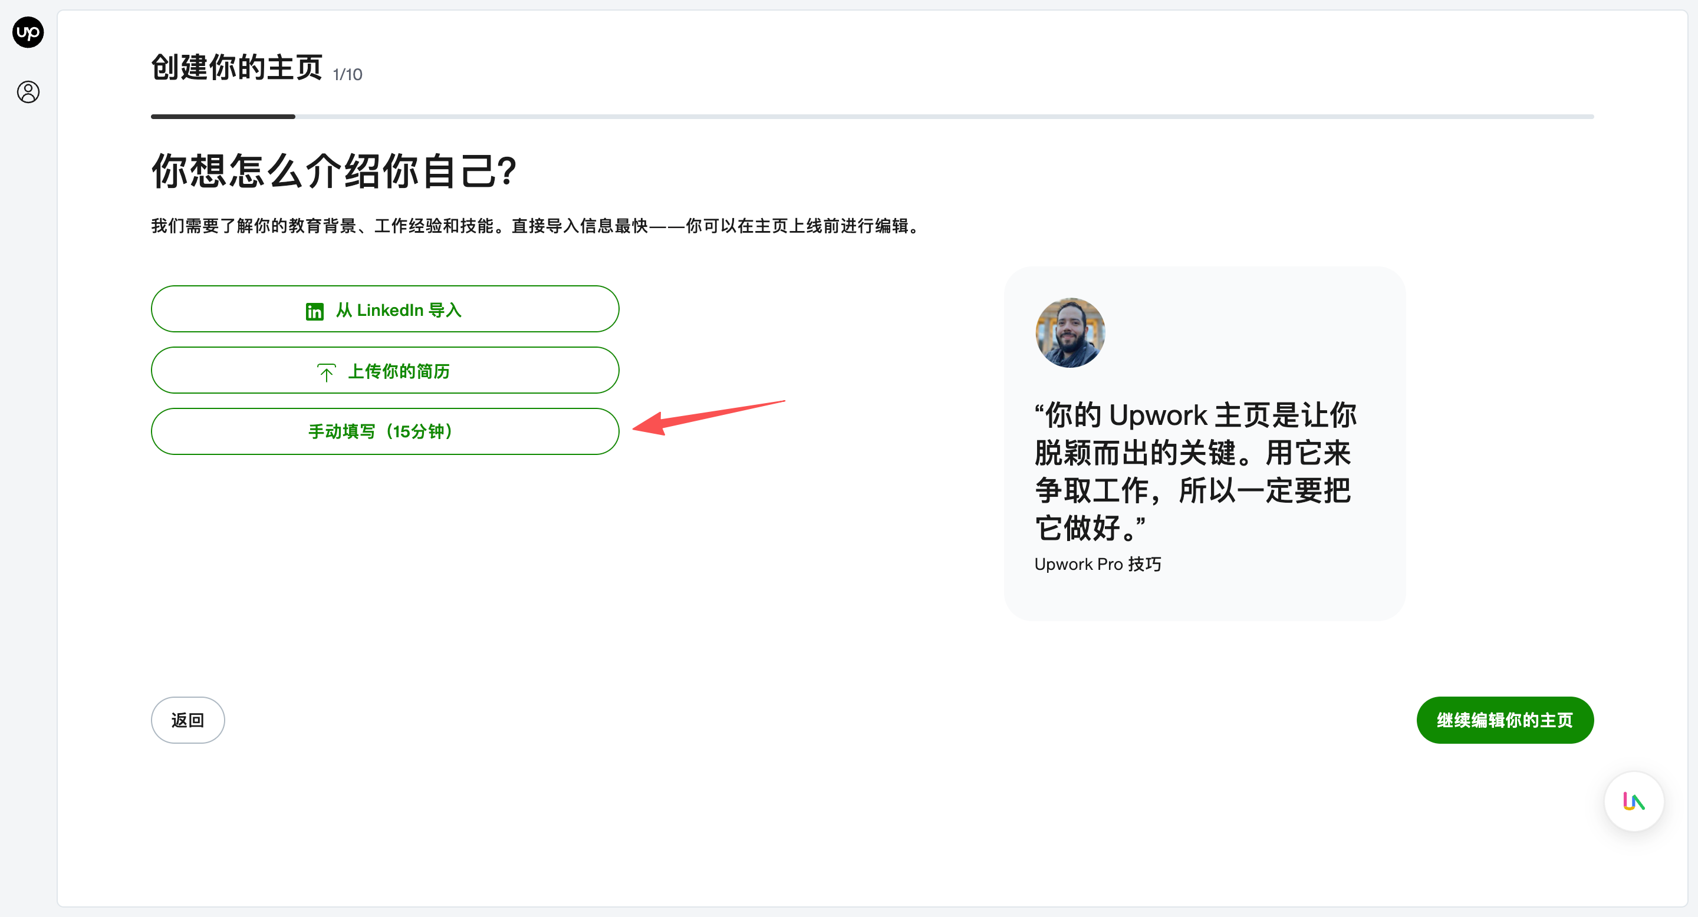Click the 1/10 step indicator
The image size is (1698, 917).
tap(347, 74)
